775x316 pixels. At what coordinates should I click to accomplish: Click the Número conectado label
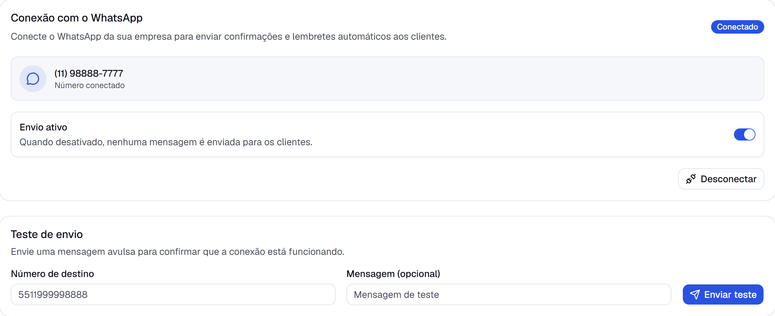click(89, 85)
